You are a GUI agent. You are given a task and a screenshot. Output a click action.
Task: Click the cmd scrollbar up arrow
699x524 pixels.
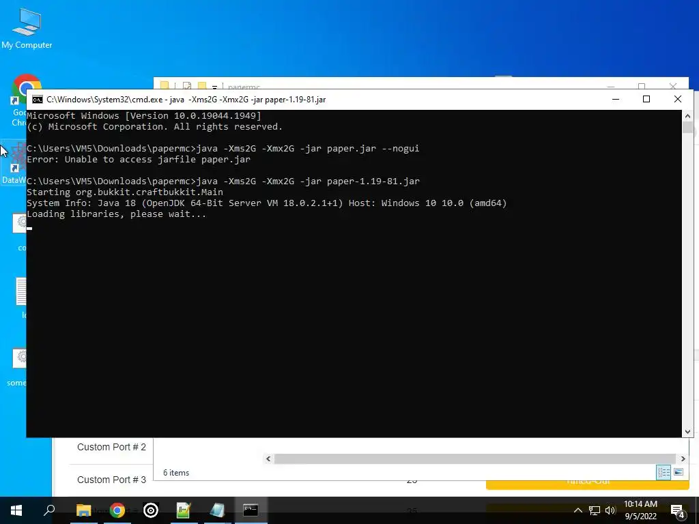point(687,116)
